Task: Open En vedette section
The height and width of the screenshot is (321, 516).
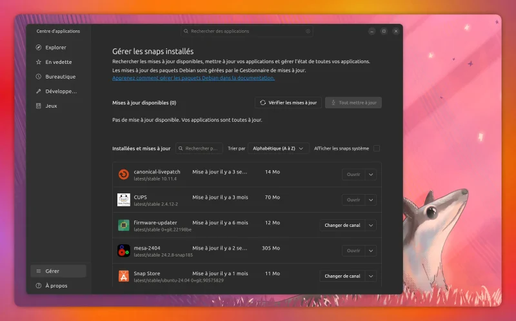Action: tap(58, 62)
